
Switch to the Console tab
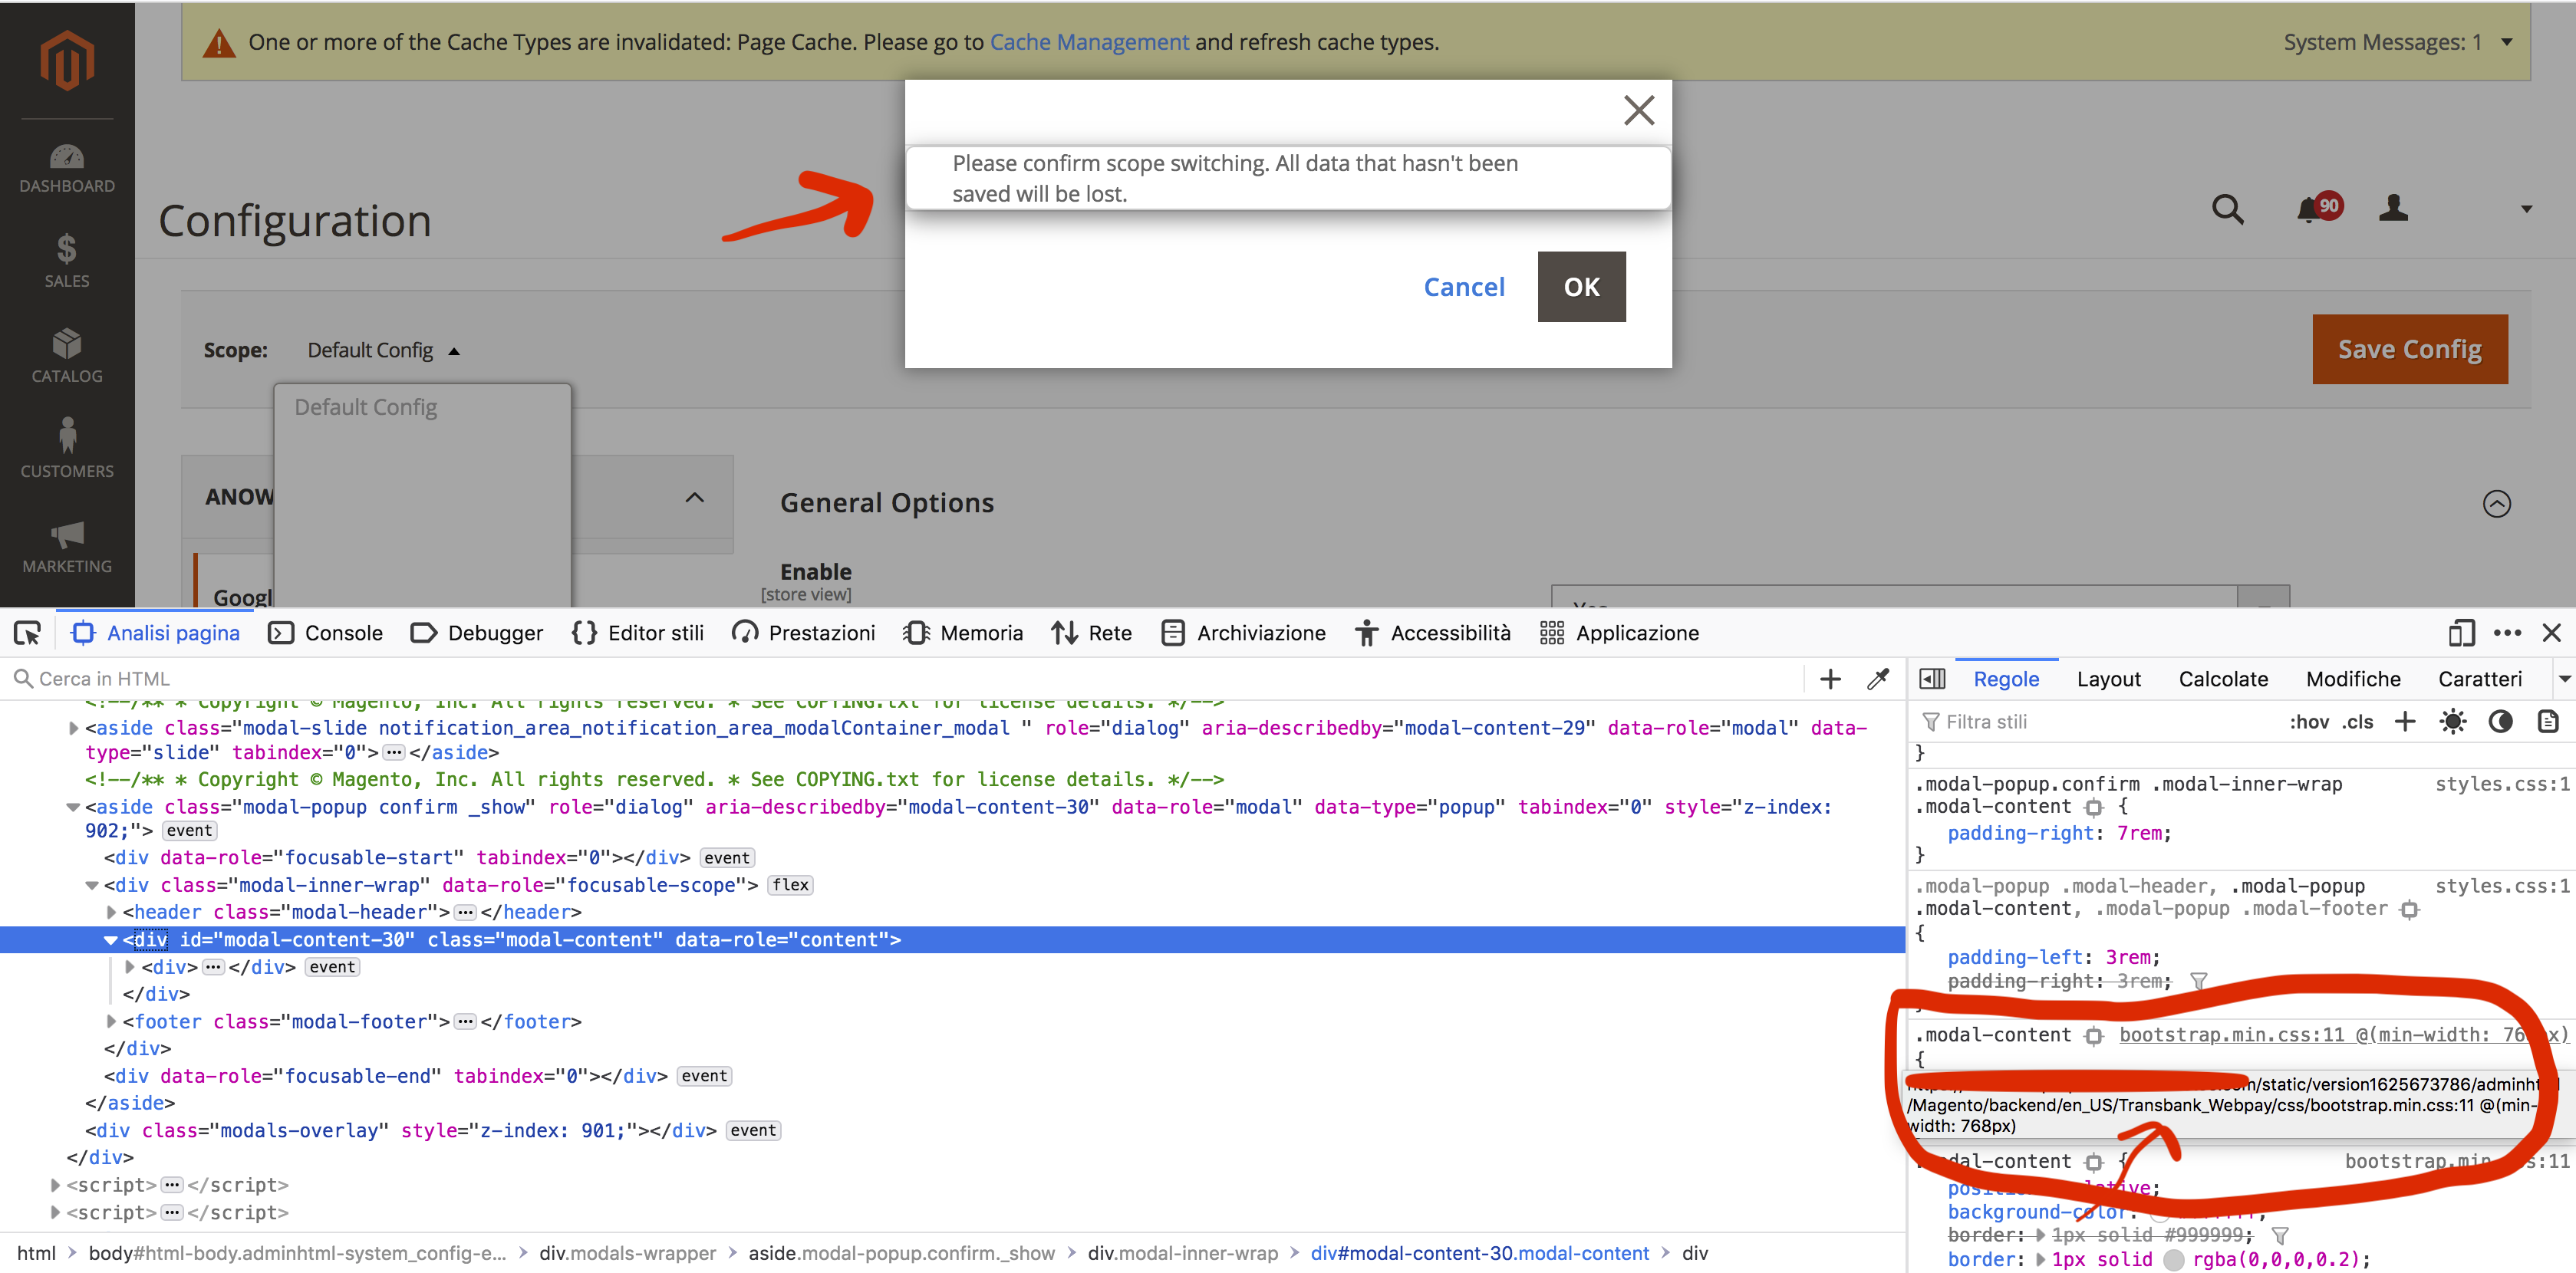click(x=325, y=632)
